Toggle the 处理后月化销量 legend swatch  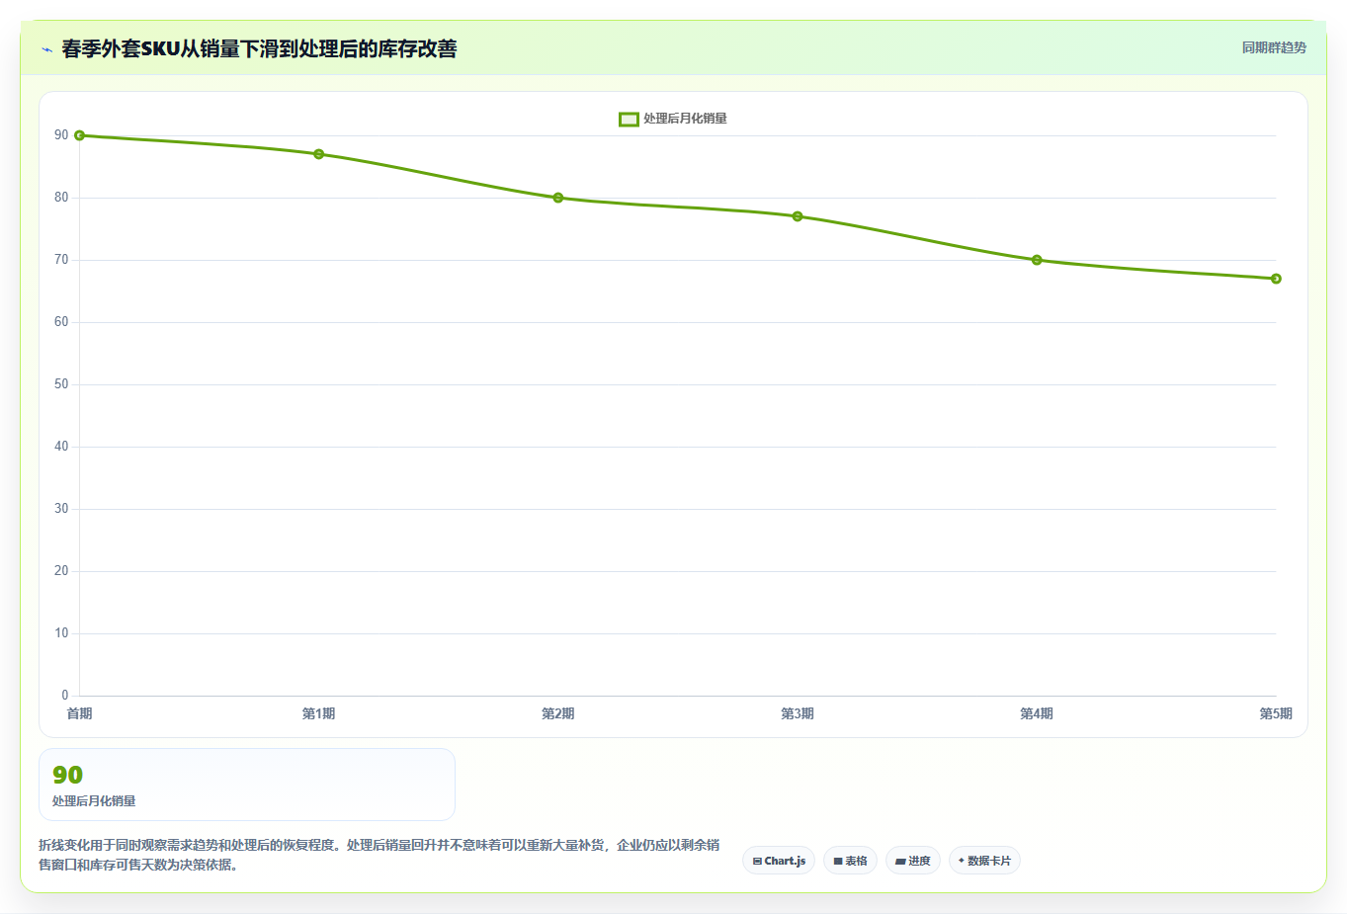(629, 119)
